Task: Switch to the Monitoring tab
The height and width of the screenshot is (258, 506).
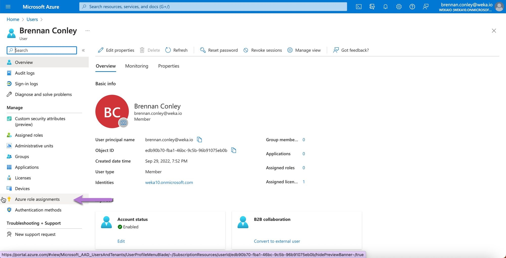Action: tap(137, 66)
